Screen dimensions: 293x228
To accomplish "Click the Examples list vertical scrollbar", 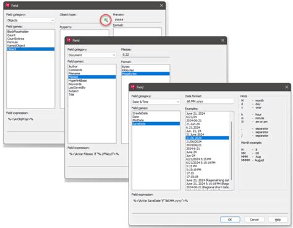I will (232, 151).
